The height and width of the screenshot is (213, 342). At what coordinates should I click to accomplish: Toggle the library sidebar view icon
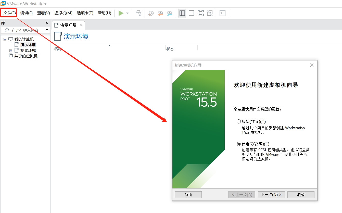tap(182, 13)
